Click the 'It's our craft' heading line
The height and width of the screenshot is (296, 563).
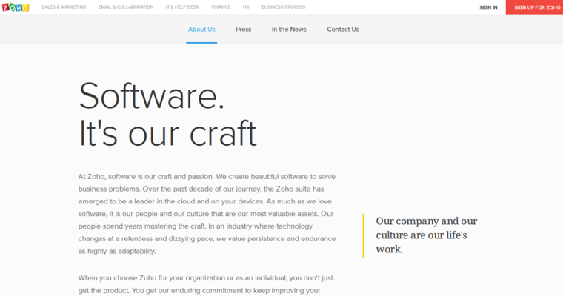click(167, 133)
